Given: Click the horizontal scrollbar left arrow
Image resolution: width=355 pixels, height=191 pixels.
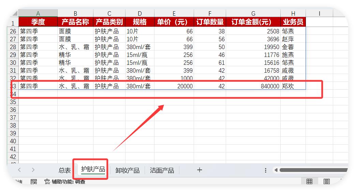Looking at the screenshot, I should 276,170.
